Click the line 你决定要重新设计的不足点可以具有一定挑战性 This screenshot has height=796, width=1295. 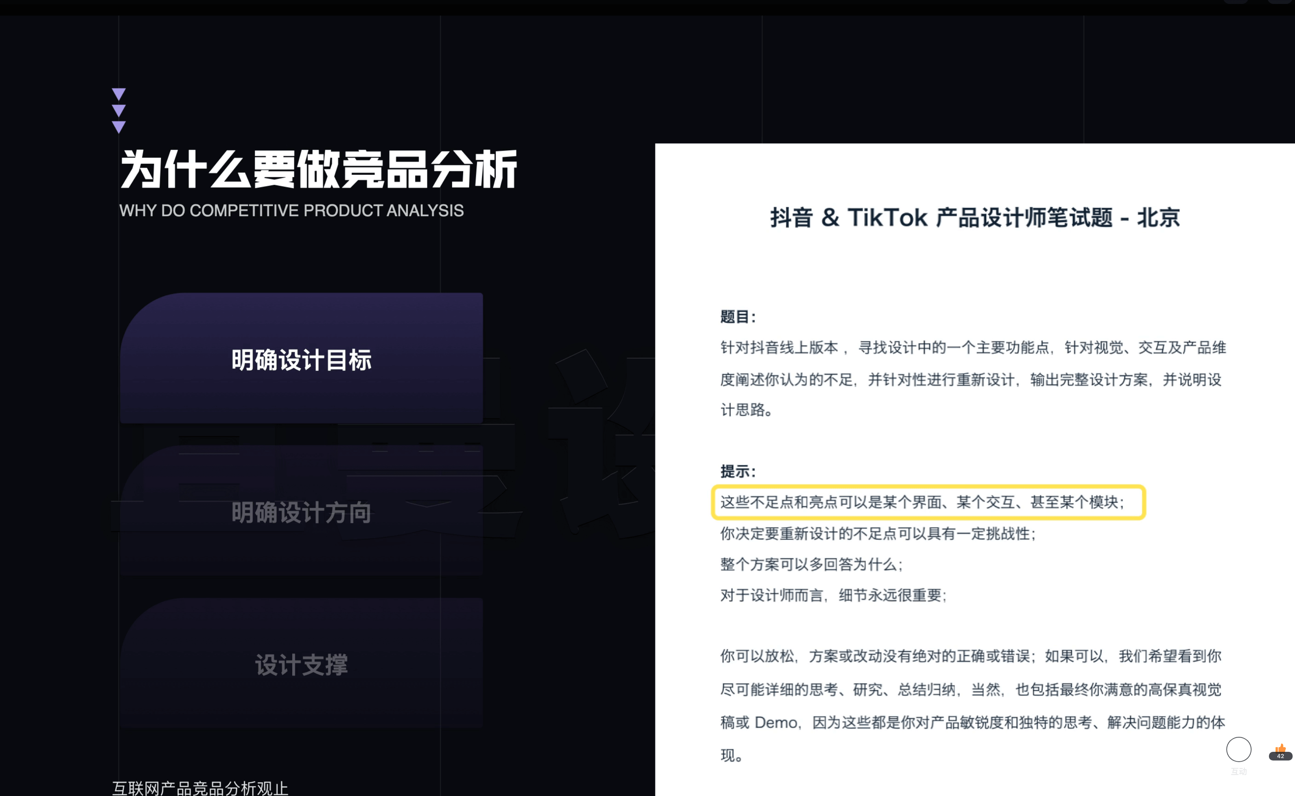point(878,533)
